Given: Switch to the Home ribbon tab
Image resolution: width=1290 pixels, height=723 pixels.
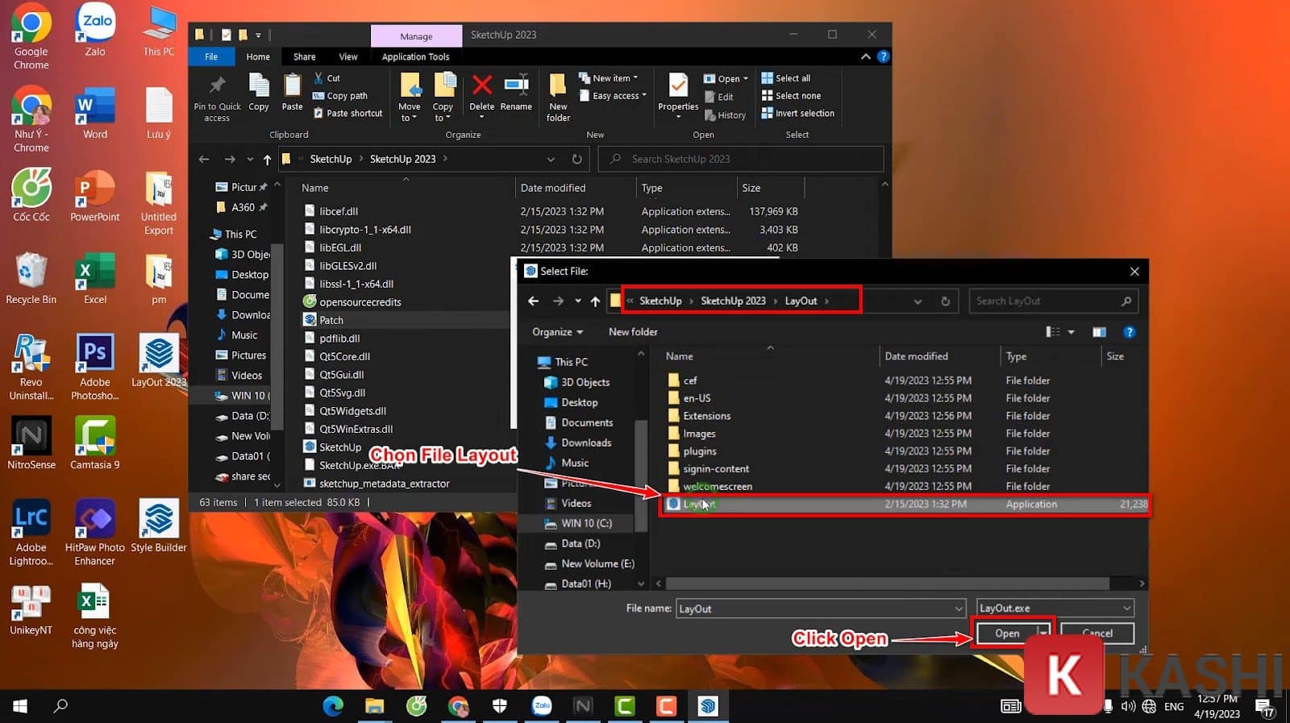Looking at the screenshot, I should click(258, 56).
